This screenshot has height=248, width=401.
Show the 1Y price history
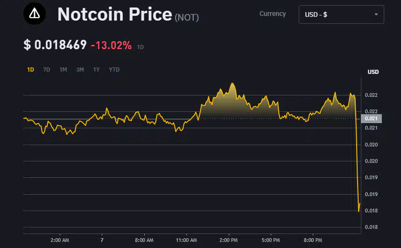pos(96,70)
